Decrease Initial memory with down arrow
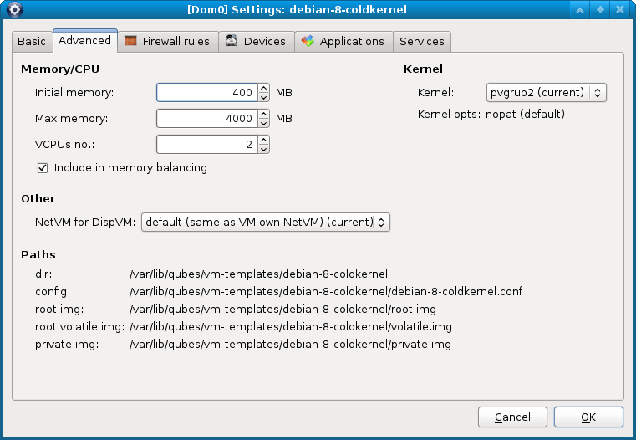636x440 pixels. coord(263,97)
